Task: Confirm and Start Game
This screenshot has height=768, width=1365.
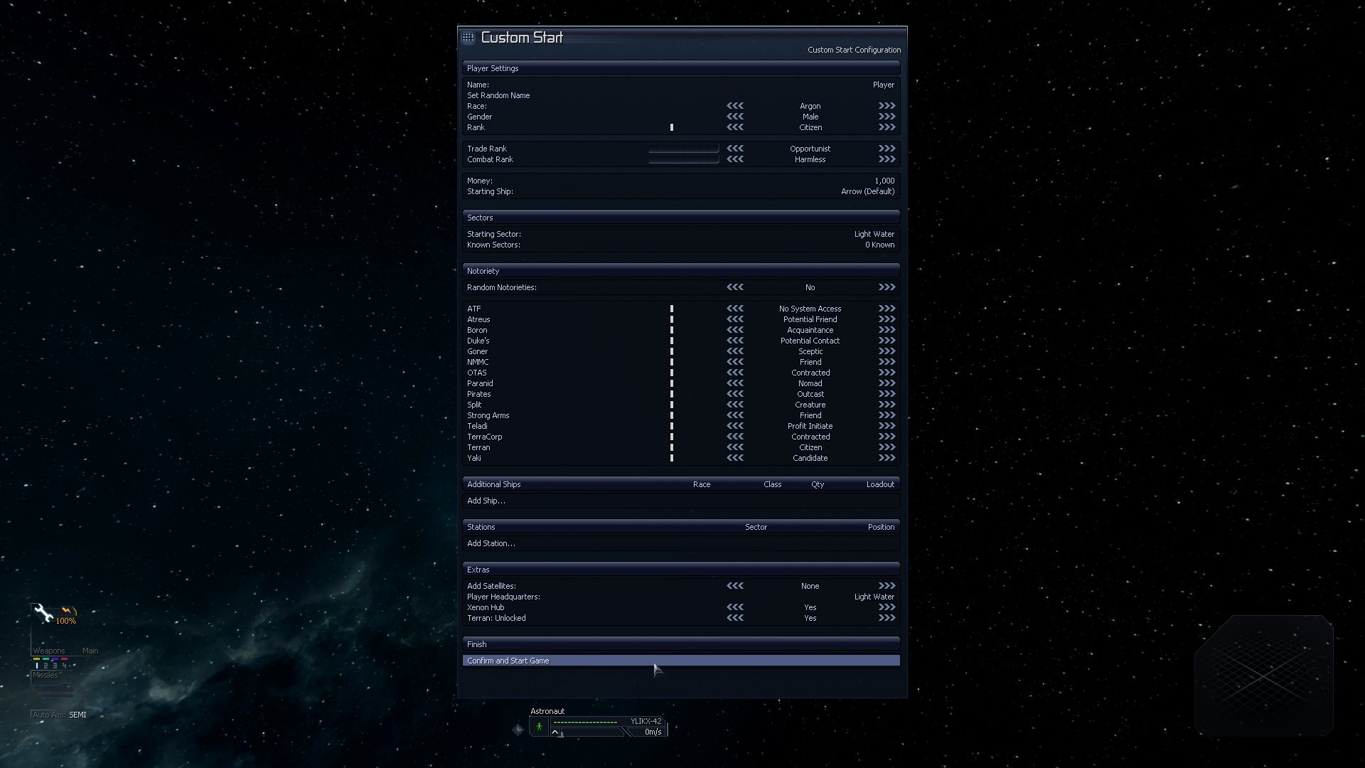Action: click(681, 661)
